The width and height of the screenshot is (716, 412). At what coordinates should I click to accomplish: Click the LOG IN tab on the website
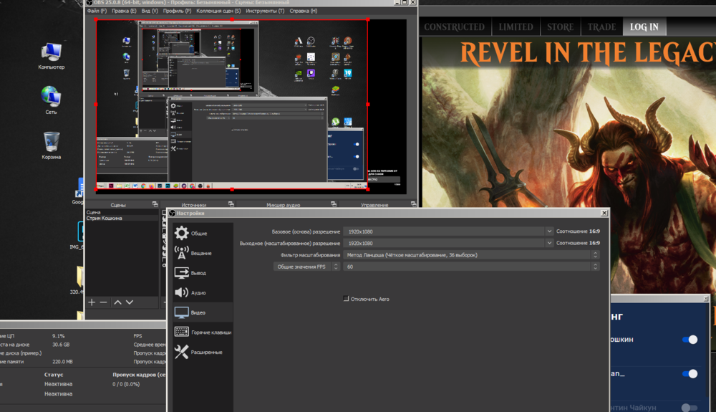point(644,27)
